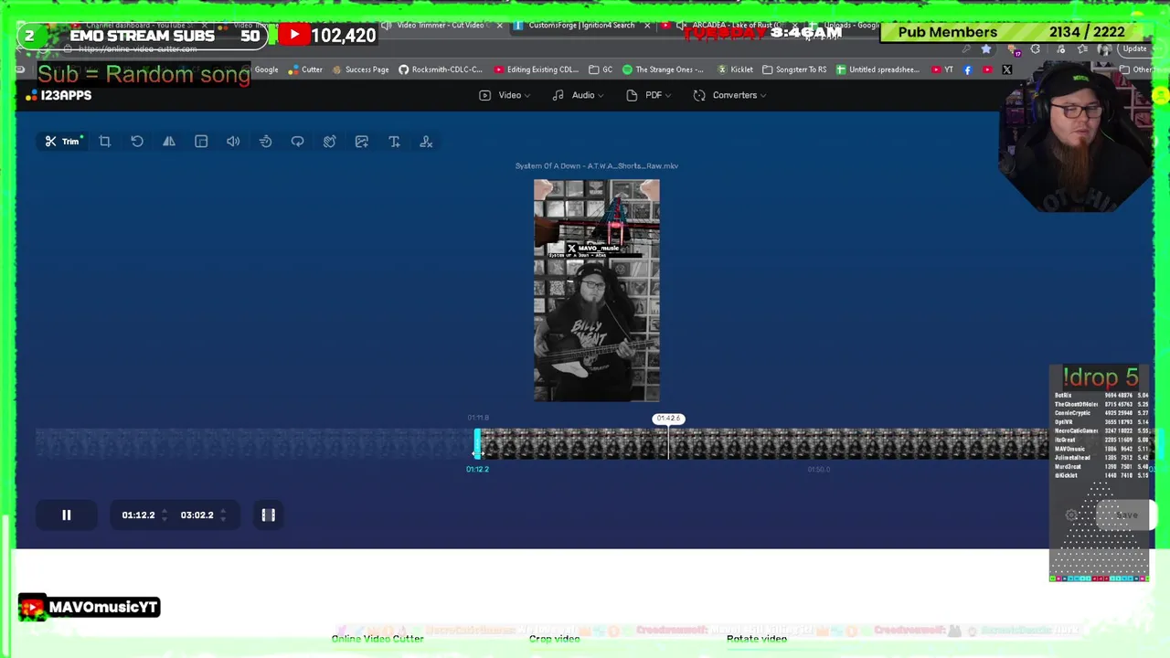
Task: Open the GC bookmark folder
Action: click(x=601, y=69)
